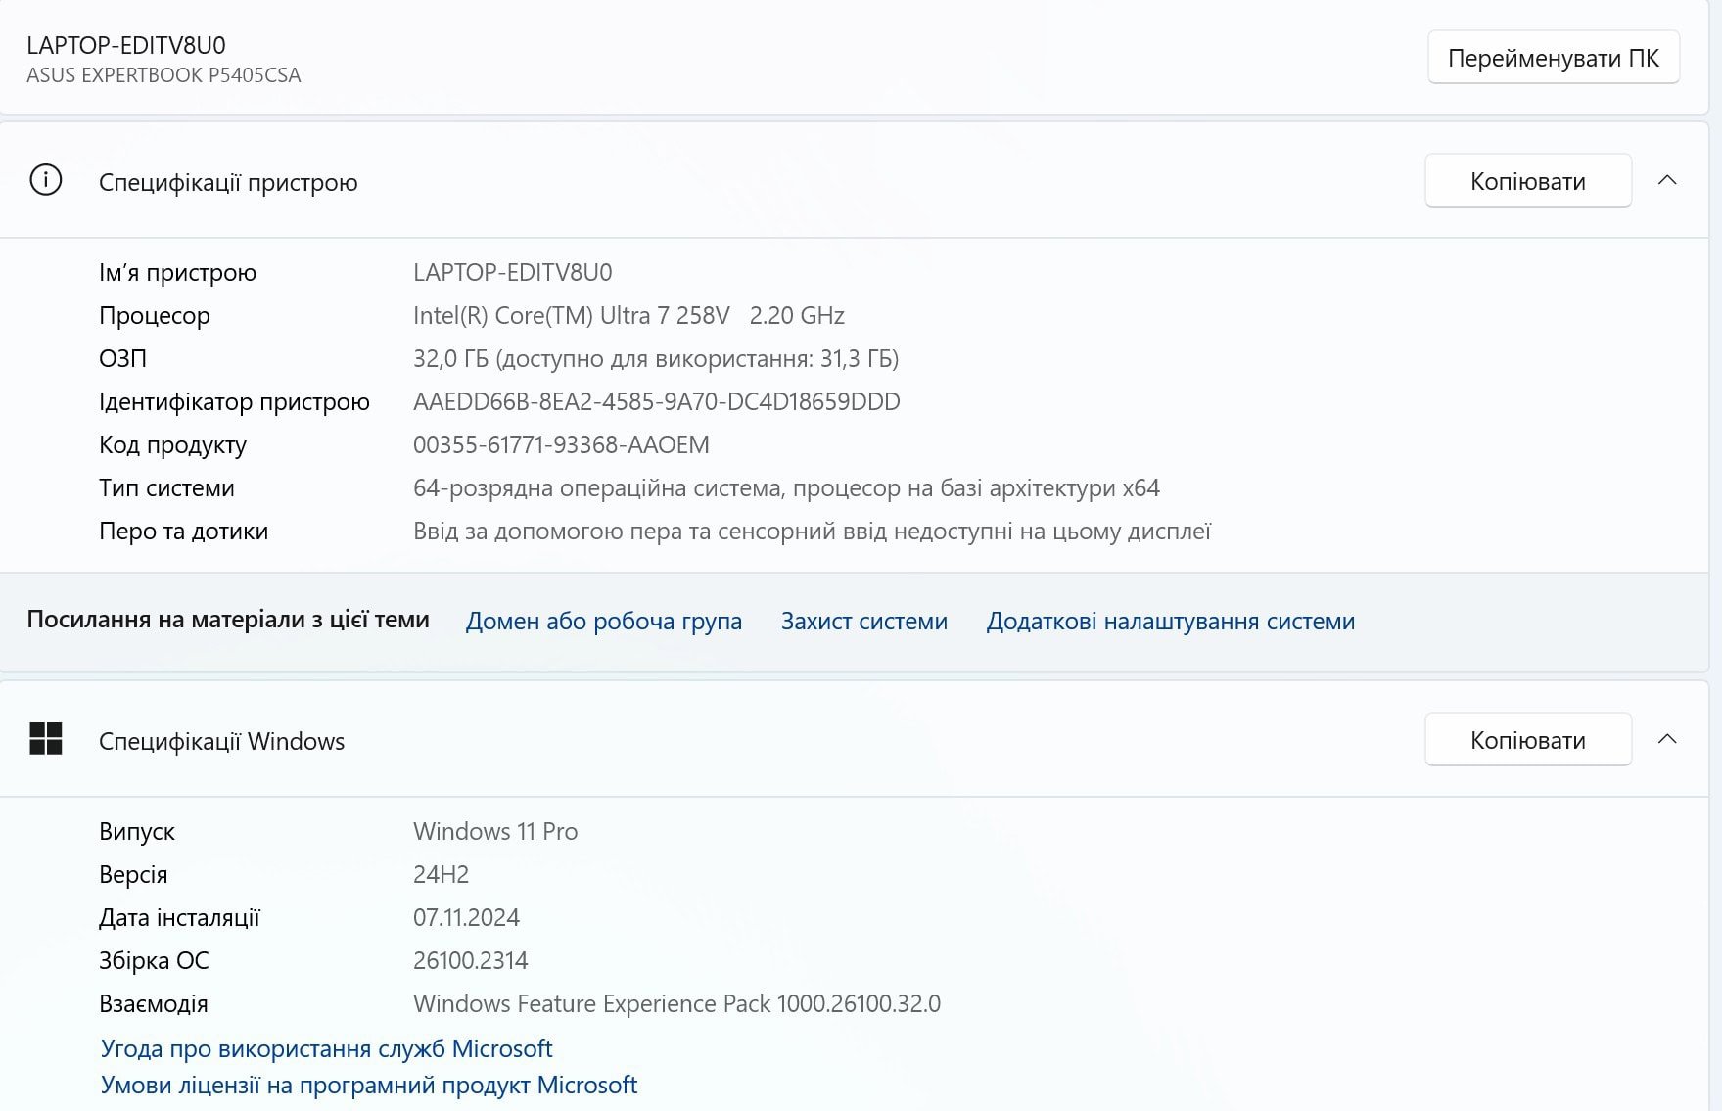
Task: Click the device identifier value
Action: coord(655,401)
